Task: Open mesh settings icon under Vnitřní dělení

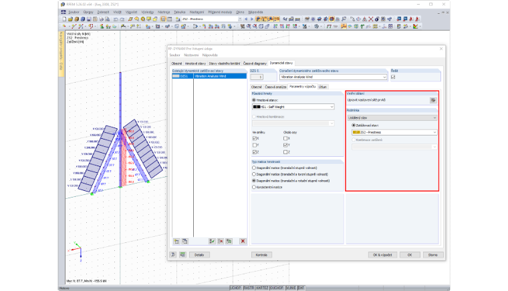Action: click(x=433, y=100)
